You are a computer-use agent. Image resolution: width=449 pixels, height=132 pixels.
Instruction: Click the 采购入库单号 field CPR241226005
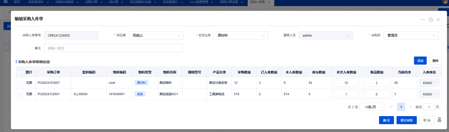coord(71,35)
